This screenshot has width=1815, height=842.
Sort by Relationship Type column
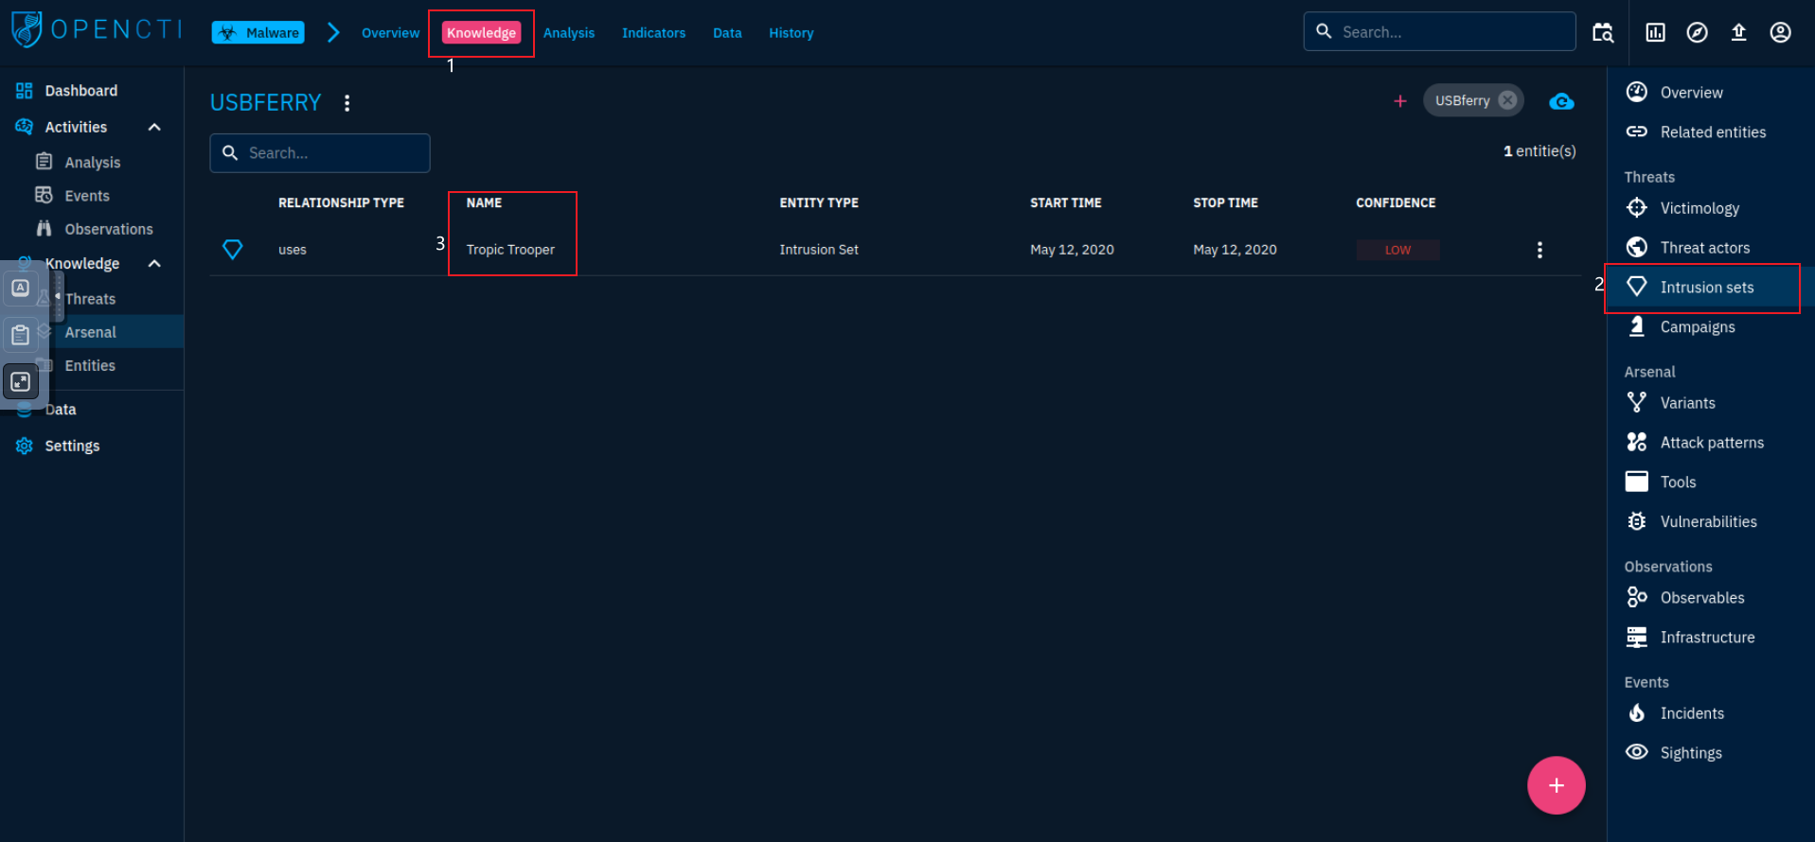point(341,202)
